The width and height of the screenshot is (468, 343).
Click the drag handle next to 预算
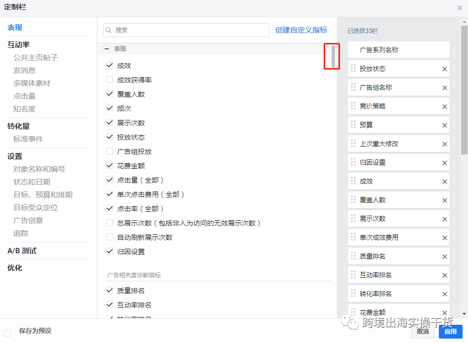pos(353,125)
